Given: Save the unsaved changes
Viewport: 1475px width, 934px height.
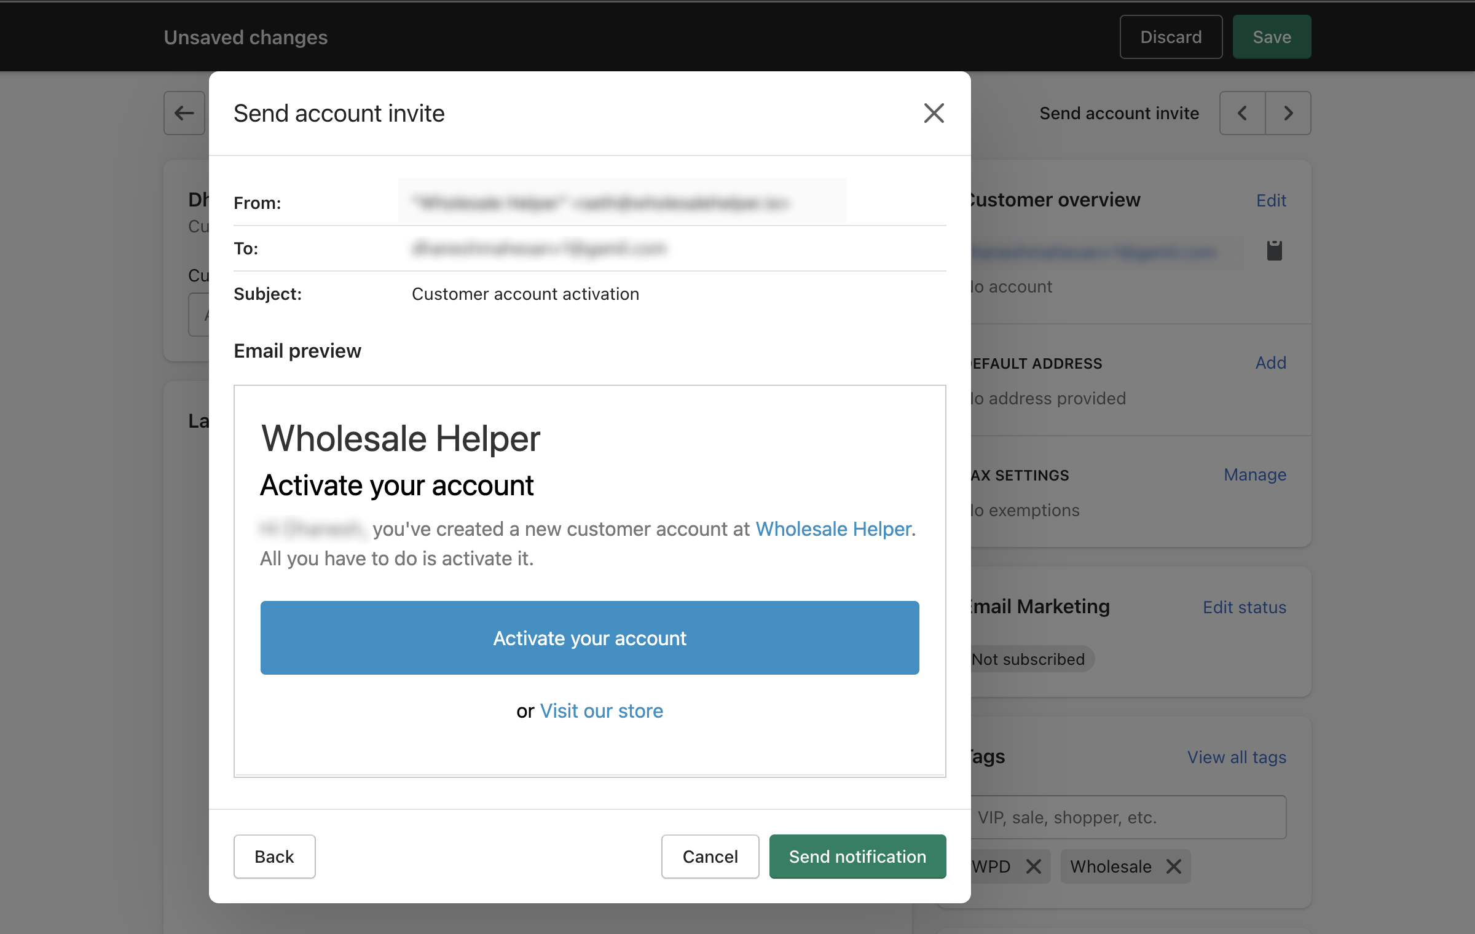Looking at the screenshot, I should pyautogui.click(x=1272, y=37).
